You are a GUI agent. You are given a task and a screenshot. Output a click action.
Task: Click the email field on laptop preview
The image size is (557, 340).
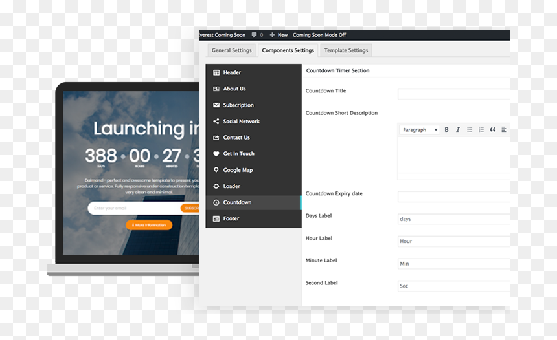click(134, 208)
